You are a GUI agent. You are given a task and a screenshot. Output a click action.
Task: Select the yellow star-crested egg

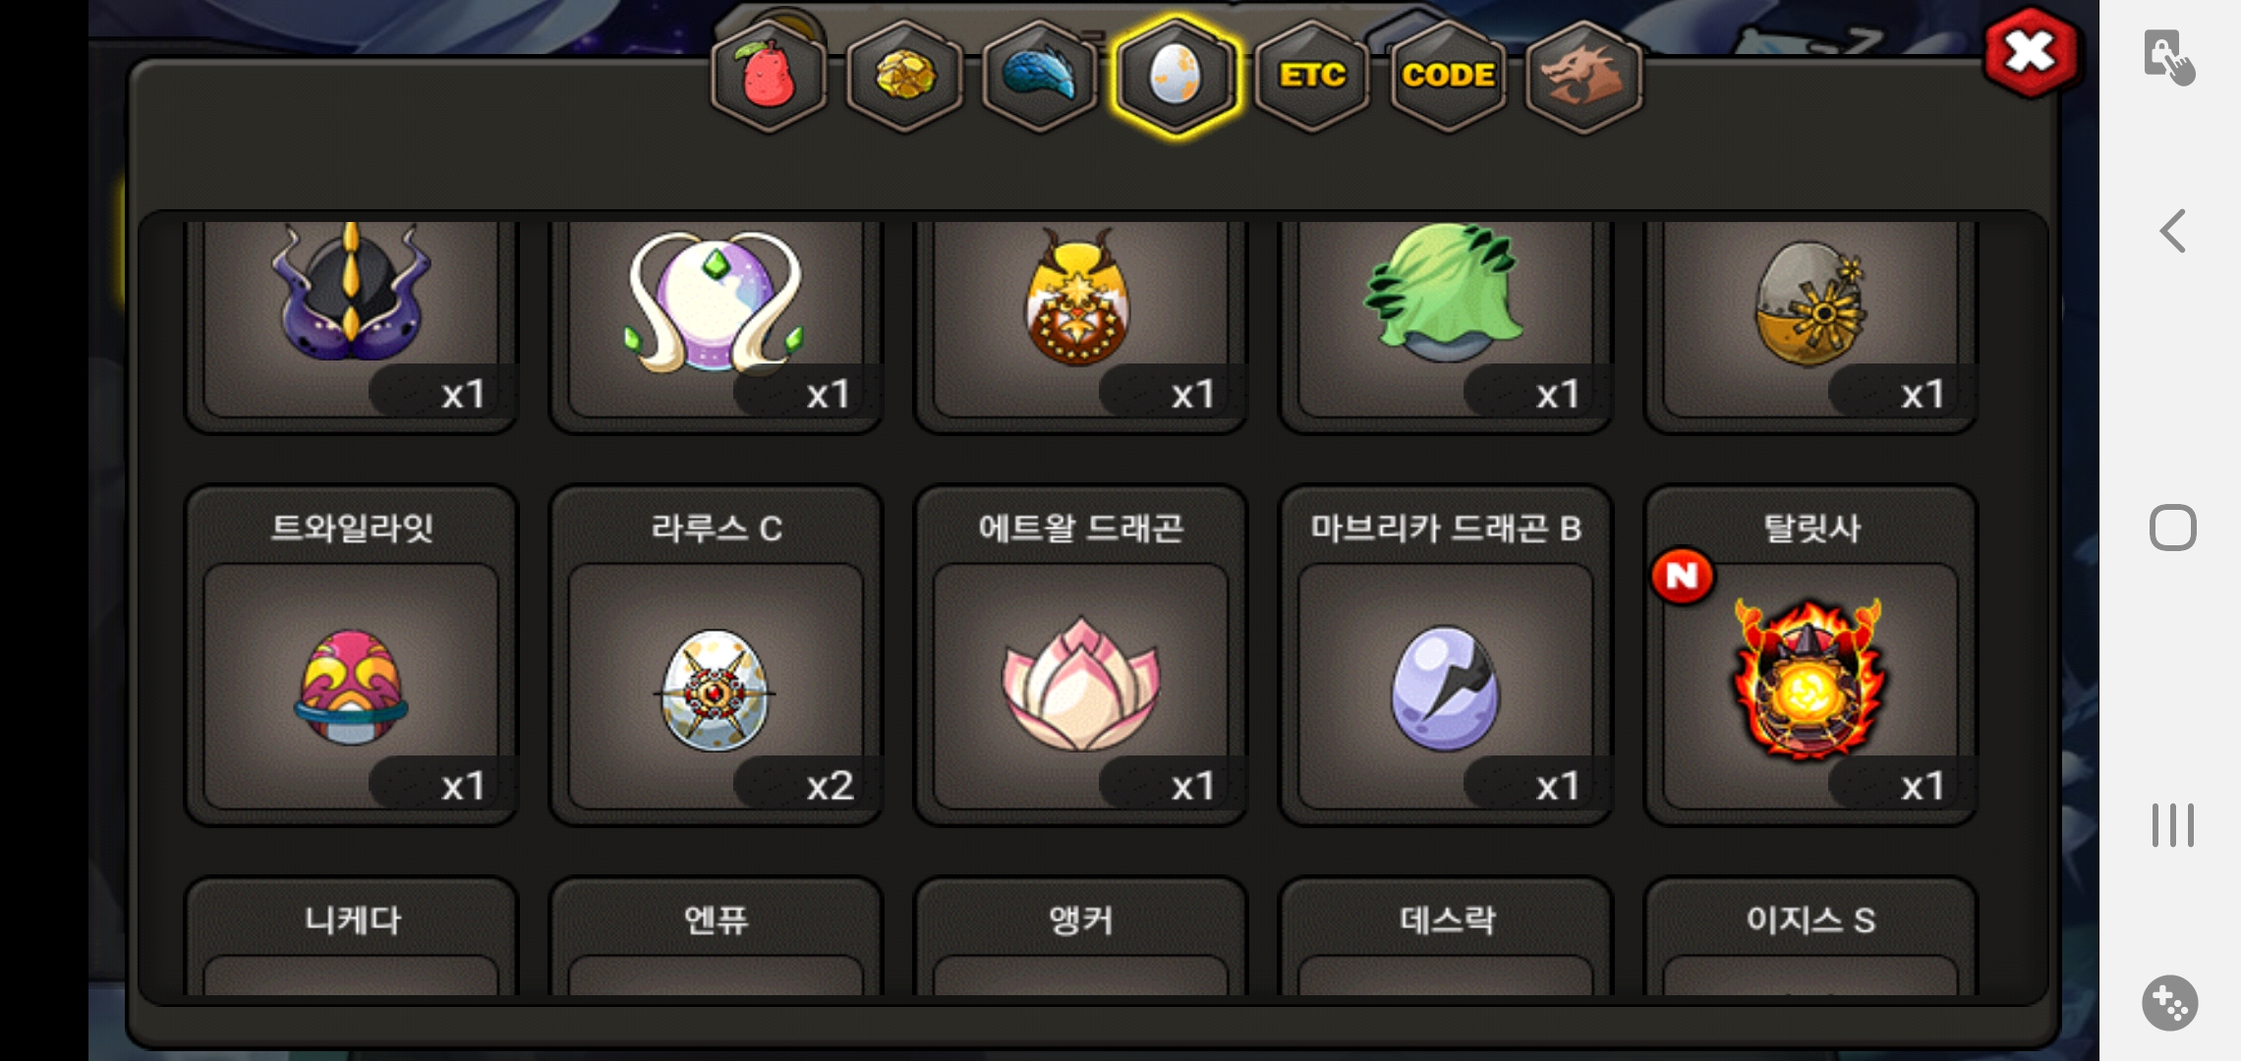pyautogui.click(x=1080, y=324)
